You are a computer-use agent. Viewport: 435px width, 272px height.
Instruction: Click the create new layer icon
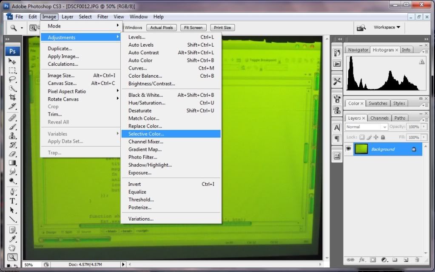405,259
